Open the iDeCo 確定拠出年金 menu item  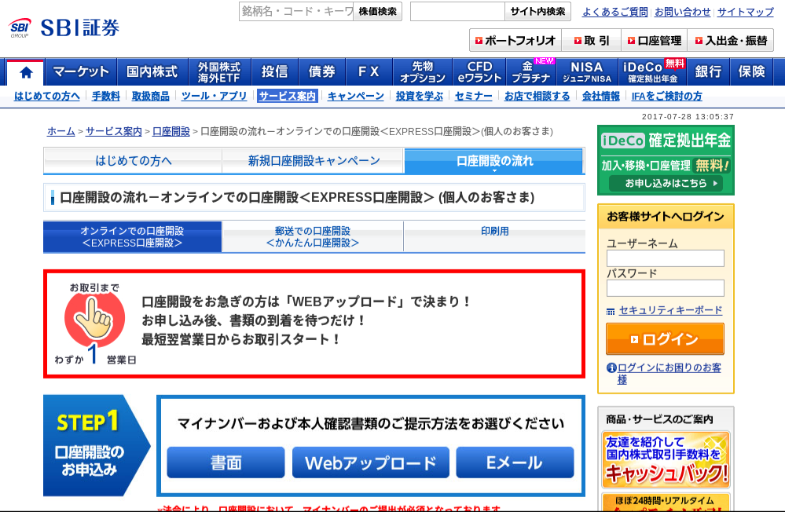pos(653,72)
